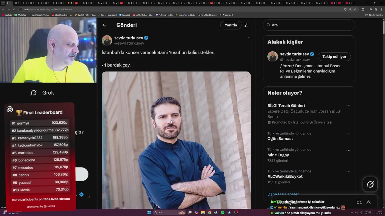This screenshot has height=216, width=385.
Task: Open the three-dot menu on sevda turkusev's post
Action: [248, 38]
